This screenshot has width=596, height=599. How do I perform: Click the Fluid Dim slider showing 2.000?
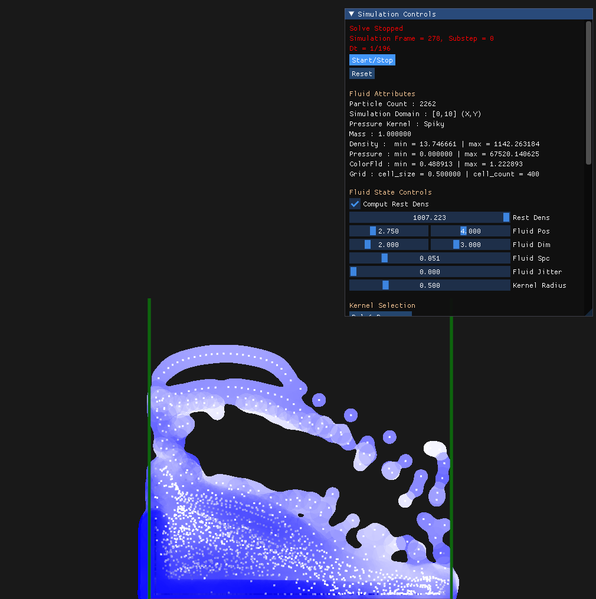click(x=389, y=245)
